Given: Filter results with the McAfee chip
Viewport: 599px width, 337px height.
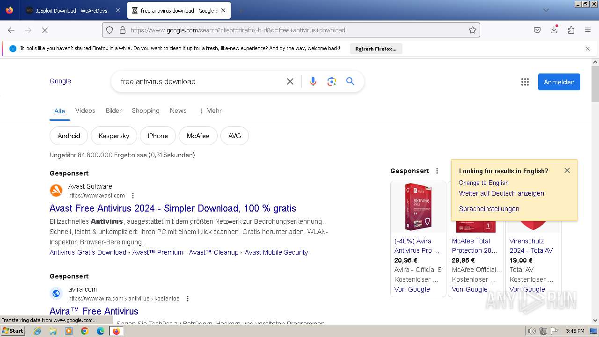Looking at the screenshot, I should click(x=198, y=136).
